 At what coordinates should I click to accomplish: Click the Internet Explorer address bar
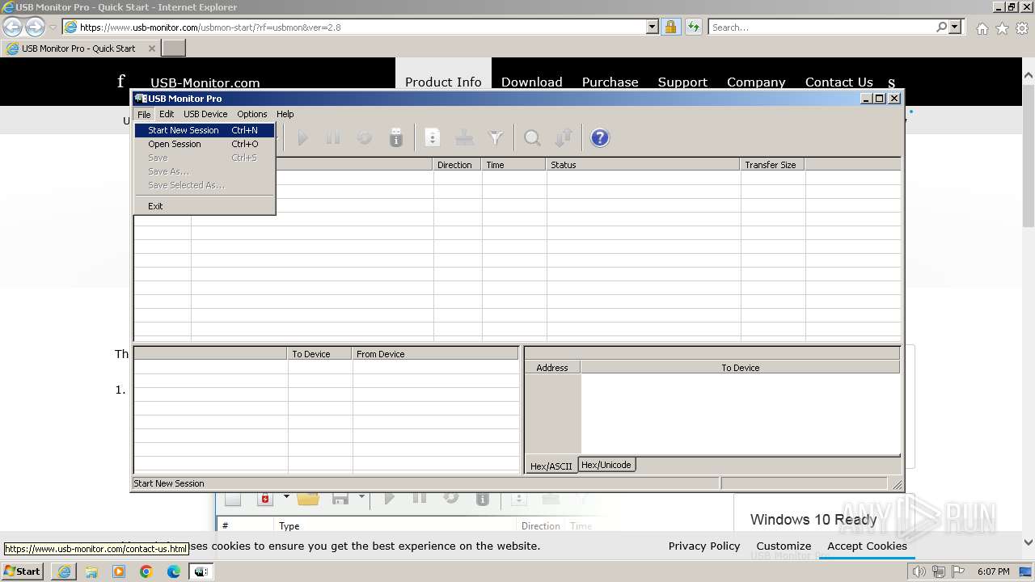pos(356,27)
